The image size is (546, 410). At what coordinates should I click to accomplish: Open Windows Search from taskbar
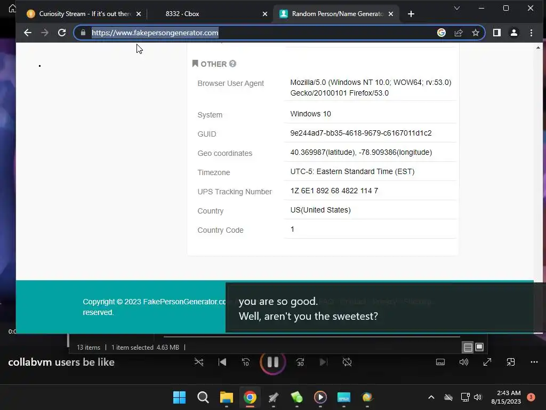(203, 397)
